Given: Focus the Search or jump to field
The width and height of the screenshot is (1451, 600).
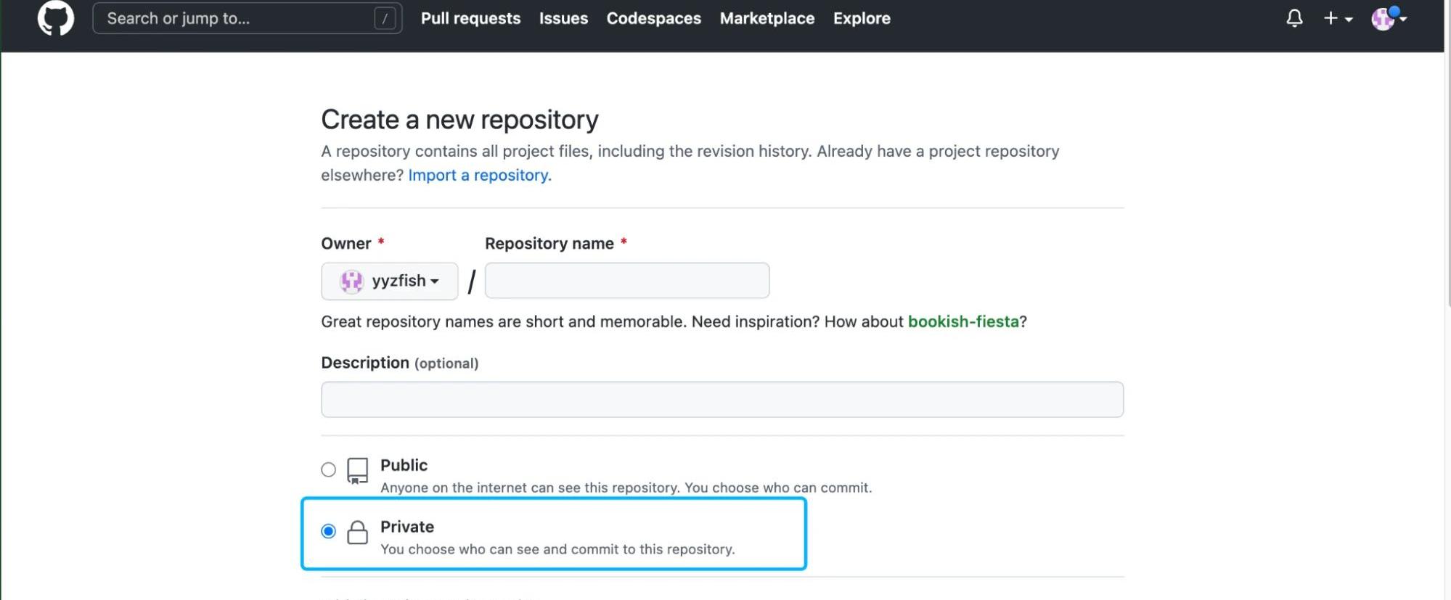Looking at the screenshot, I should click(x=248, y=18).
